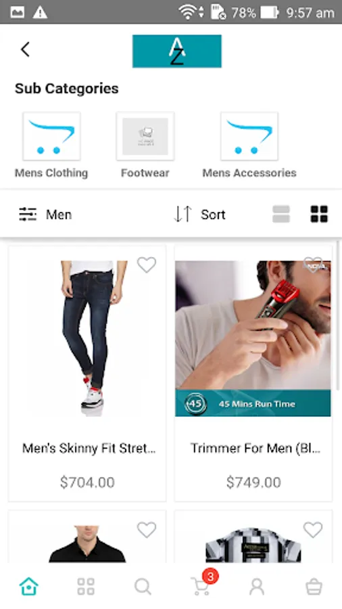Tap the home icon in bottom bar
342x609 pixels.
coord(29,586)
